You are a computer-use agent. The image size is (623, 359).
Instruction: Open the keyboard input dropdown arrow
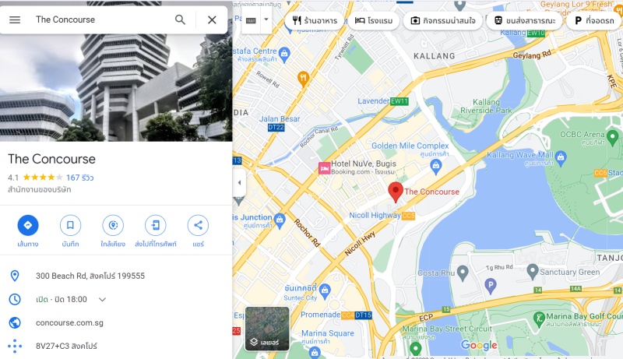[x=266, y=19]
